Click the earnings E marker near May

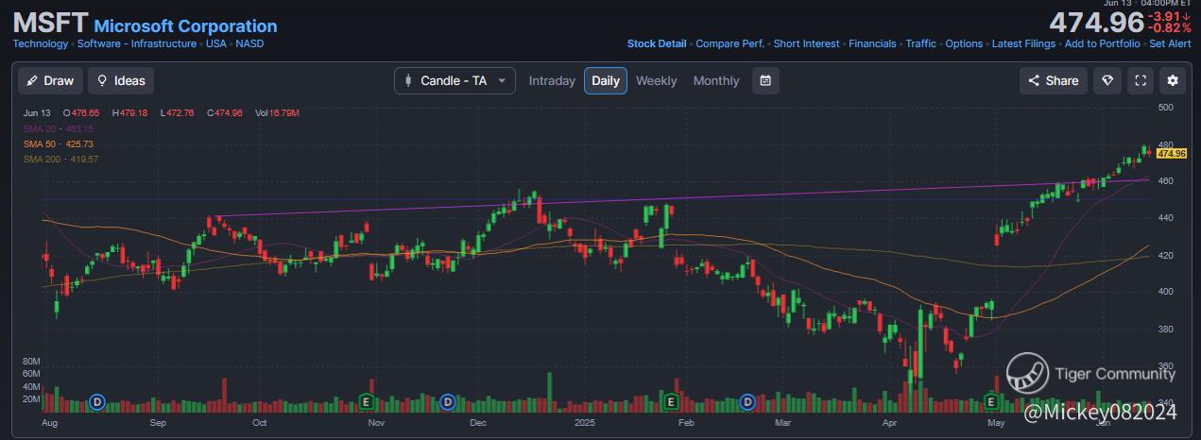pos(992,402)
